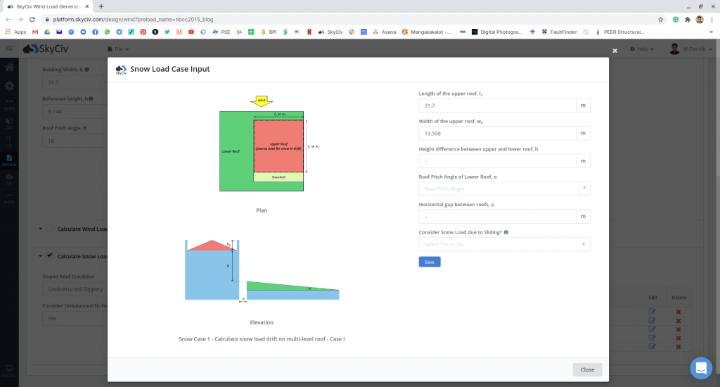Click the height difference h input field

tap(497, 161)
